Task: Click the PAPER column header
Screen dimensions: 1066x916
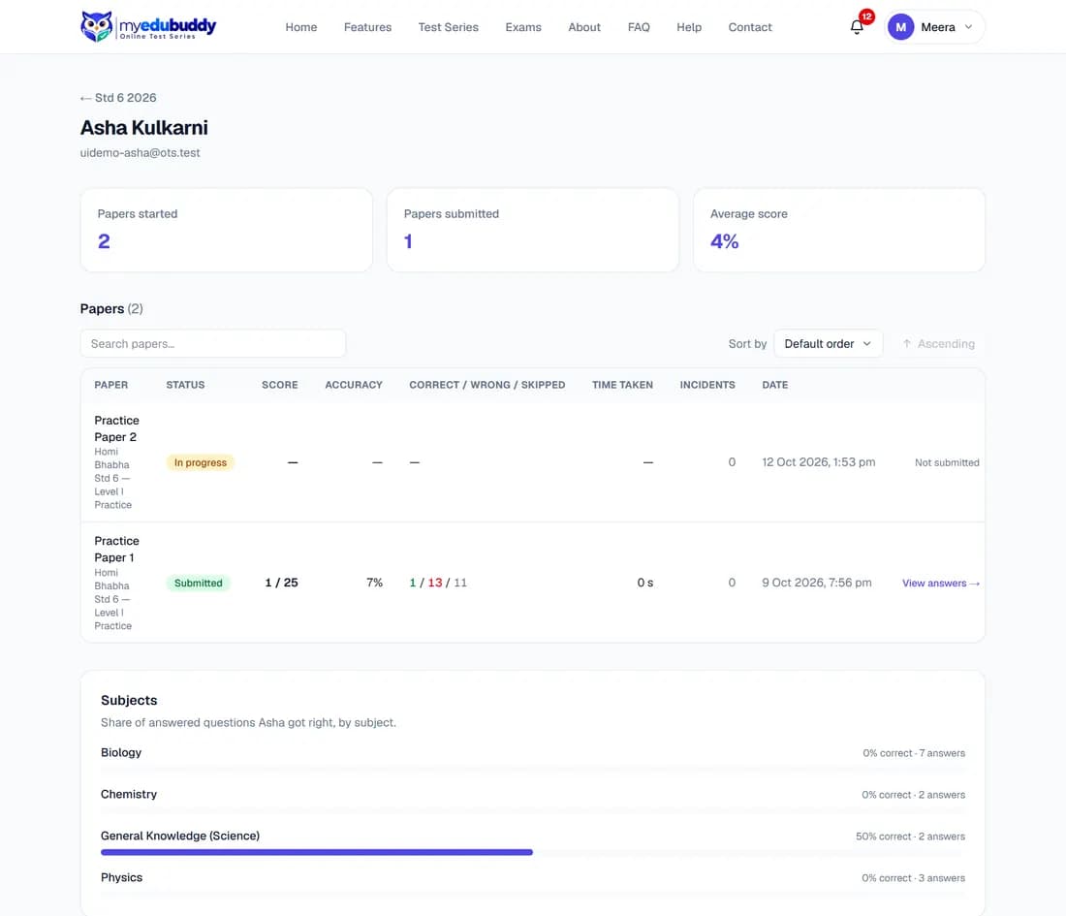Action: pyautogui.click(x=110, y=385)
